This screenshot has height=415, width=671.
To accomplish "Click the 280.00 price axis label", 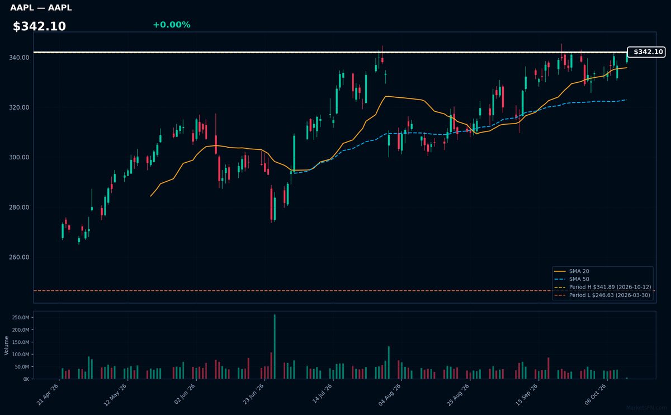I will coord(20,207).
